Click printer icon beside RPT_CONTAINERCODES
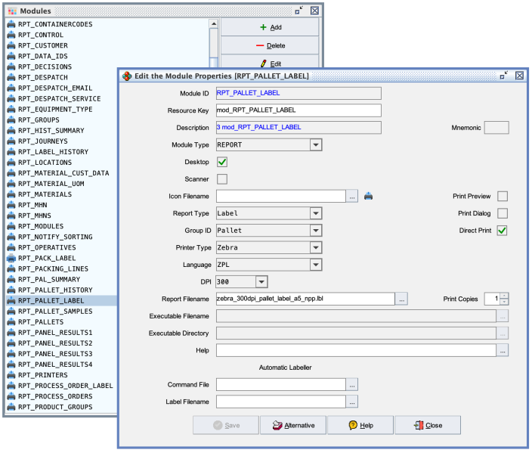The image size is (532, 453). pyautogui.click(x=11, y=24)
